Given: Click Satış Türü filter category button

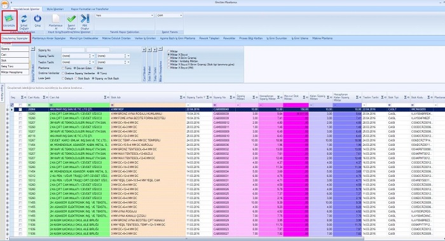Looking at the screenshot, I should coord(15,66).
